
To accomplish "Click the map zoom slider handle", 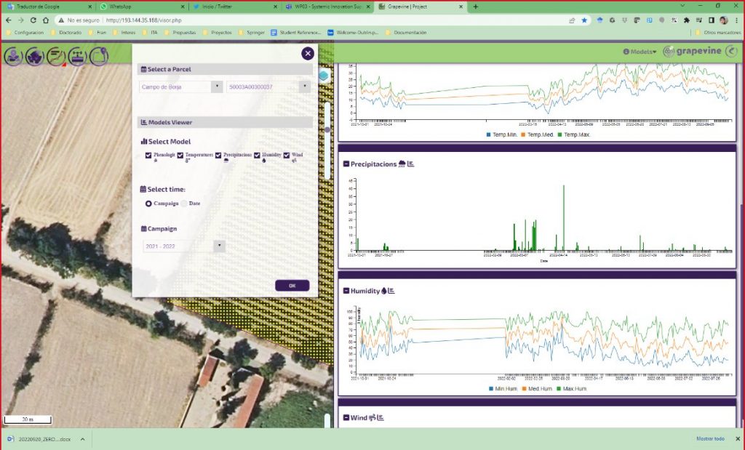I will (x=328, y=130).
